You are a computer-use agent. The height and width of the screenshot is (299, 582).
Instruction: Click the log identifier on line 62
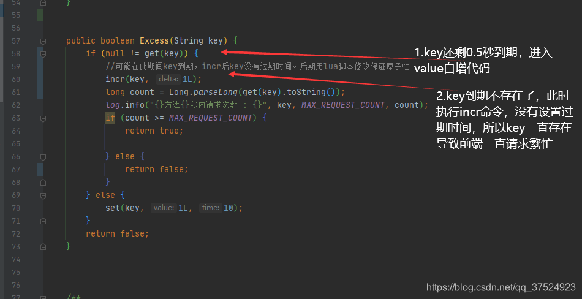(x=113, y=105)
